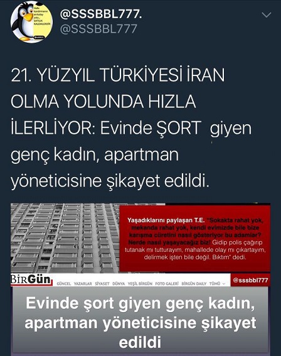This screenshot has height=356, width=281.
Task: Click the tweet text about 21. YÜZYIL TÜRKİYESİ
Action: [131, 128]
